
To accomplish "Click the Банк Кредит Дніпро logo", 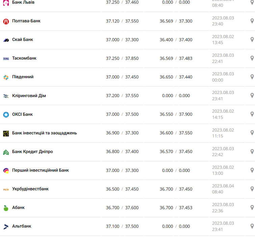I will pos(6,152).
